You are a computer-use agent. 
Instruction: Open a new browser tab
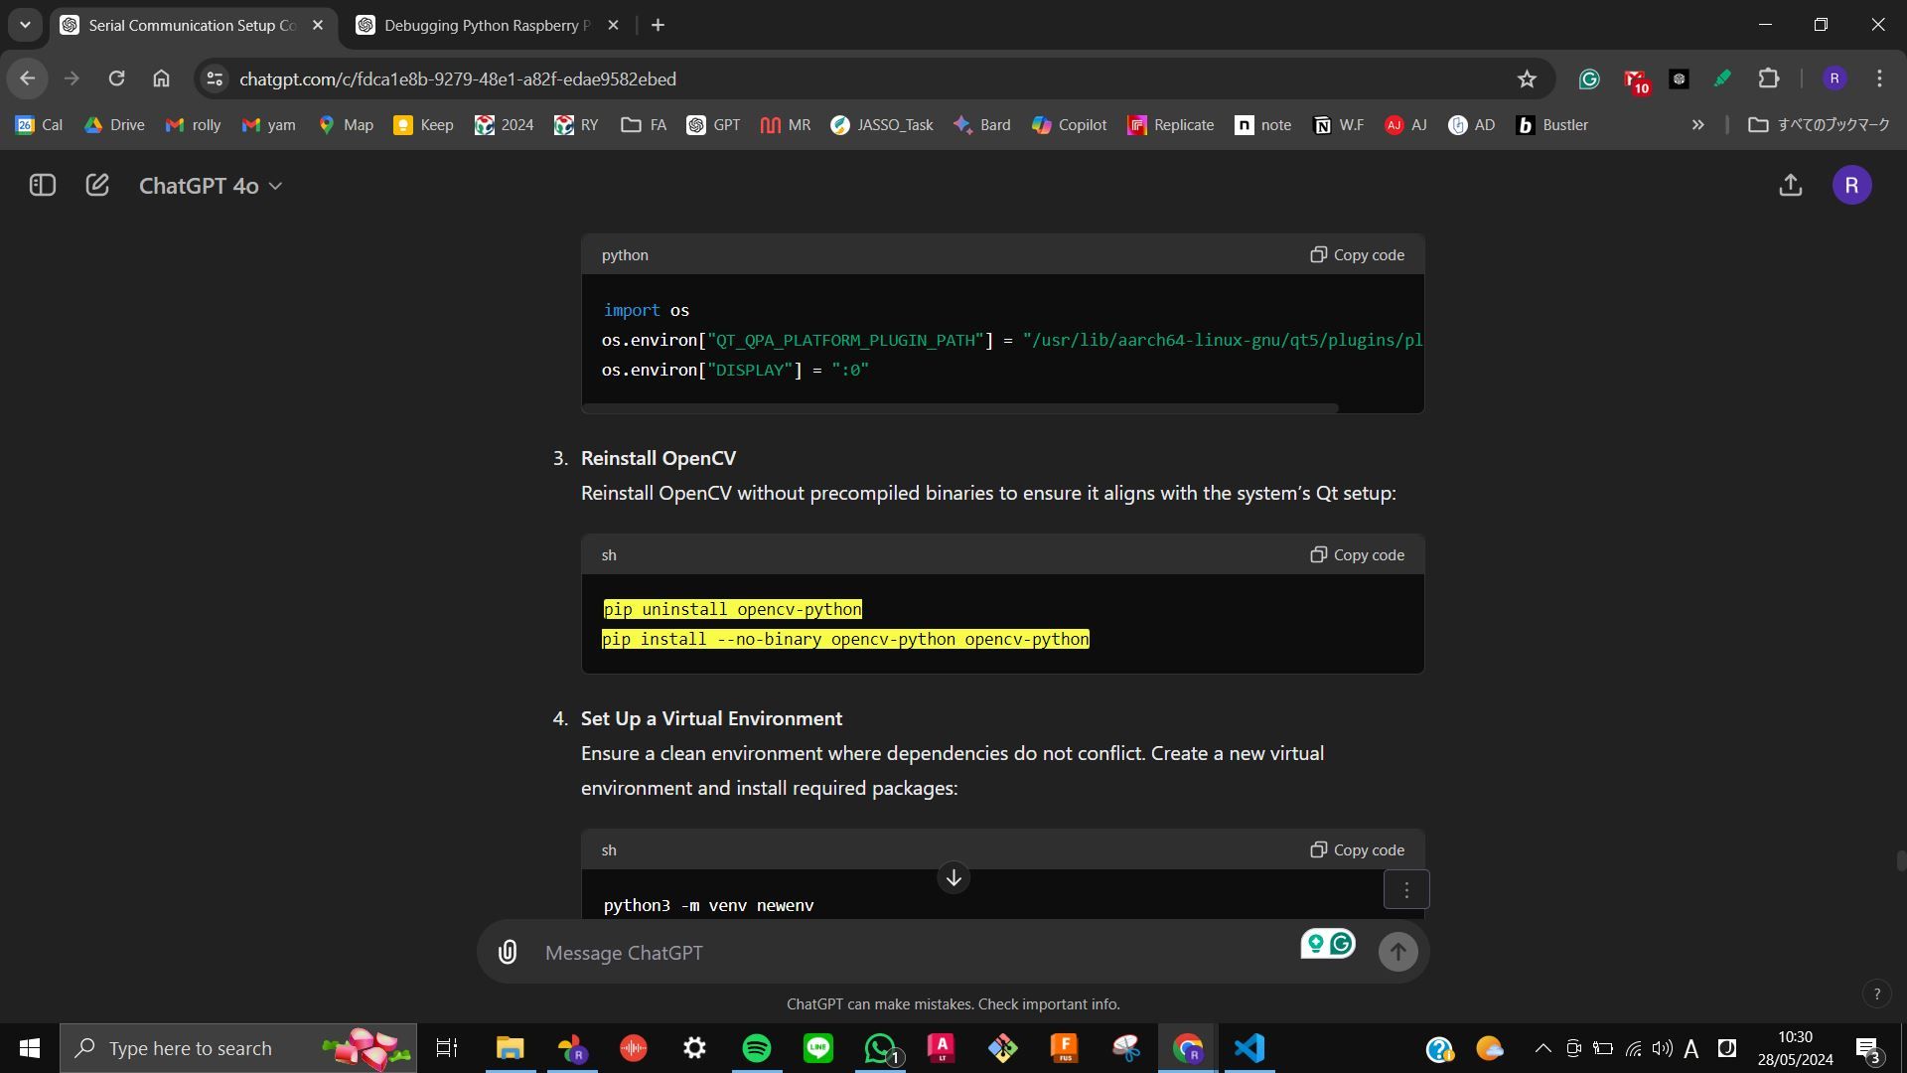point(658,26)
